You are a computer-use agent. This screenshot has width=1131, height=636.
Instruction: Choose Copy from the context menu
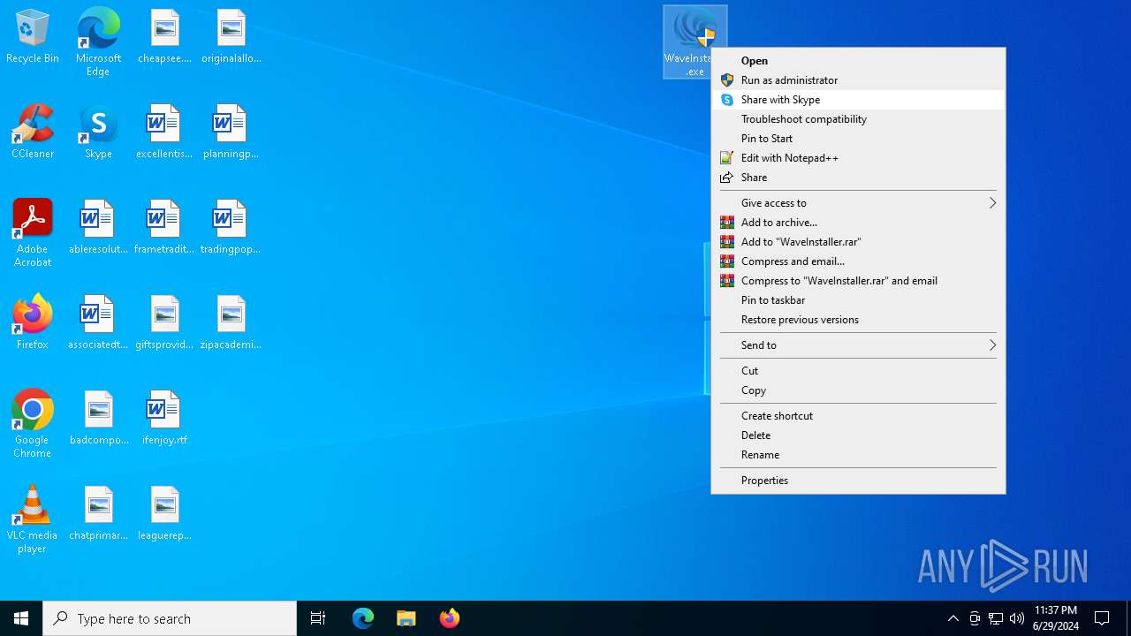click(858, 390)
